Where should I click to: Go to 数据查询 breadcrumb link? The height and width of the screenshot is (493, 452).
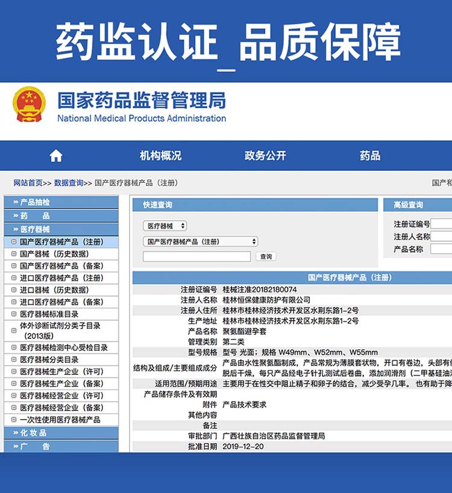point(69,183)
